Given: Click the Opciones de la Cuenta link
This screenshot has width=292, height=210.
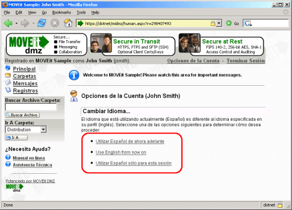Looking at the screenshot, I should tap(193, 61).
